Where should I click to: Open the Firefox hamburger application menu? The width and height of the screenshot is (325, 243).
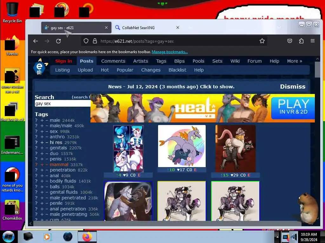(x=313, y=41)
